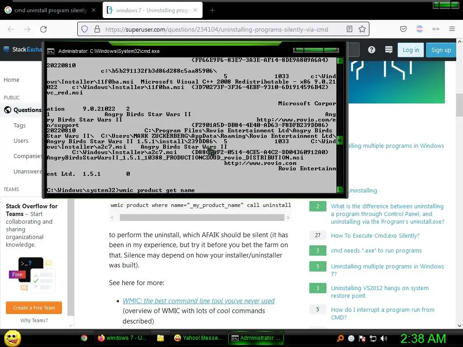This screenshot has height=347, width=463.
Task: Click the action center flag tray icon
Action: pos(362,338)
